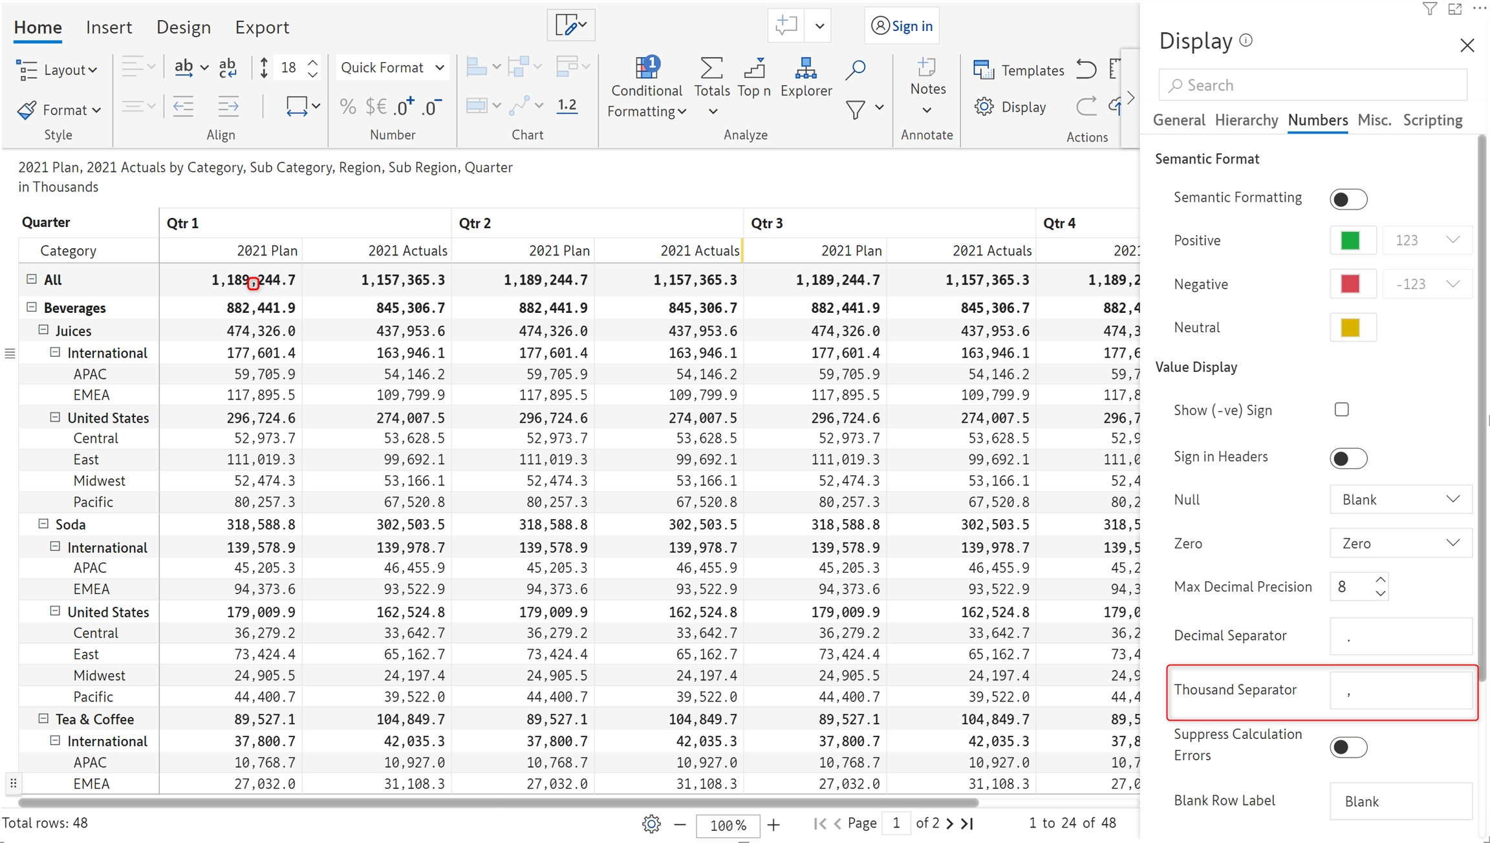Open table settings gear in footer

[651, 824]
